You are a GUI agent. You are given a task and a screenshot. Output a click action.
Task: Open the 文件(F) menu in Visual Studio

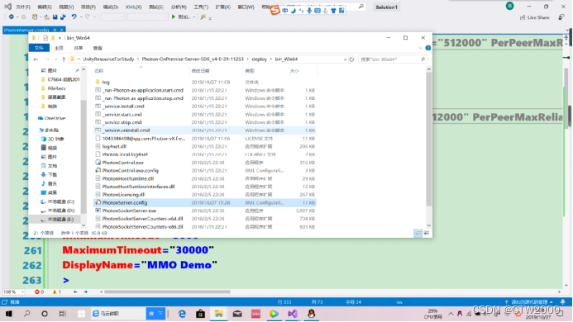[x=22, y=7]
